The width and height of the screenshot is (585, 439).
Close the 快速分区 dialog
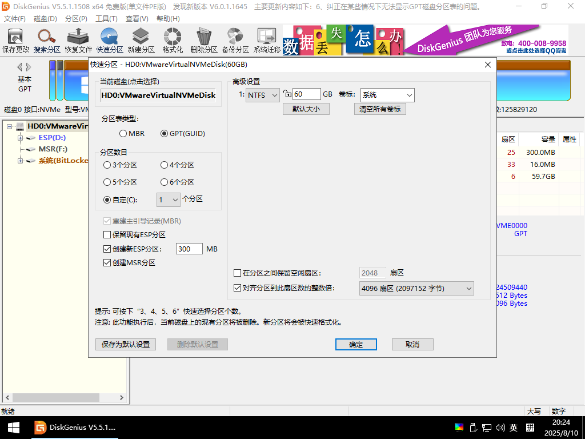click(487, 65)
